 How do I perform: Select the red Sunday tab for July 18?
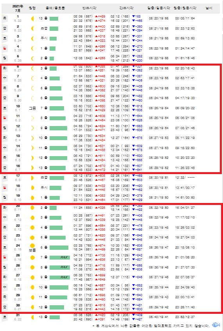pos(5,188)
